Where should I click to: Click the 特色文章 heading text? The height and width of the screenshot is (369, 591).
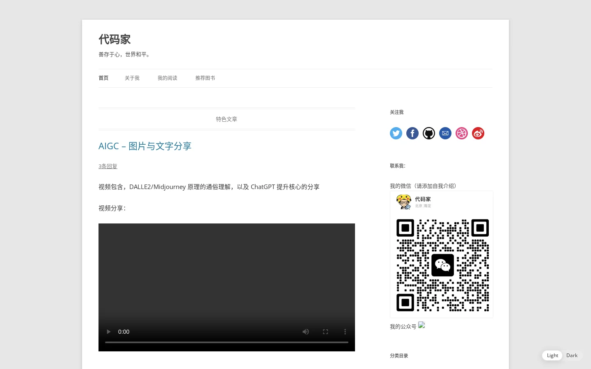tap(227, 119)
